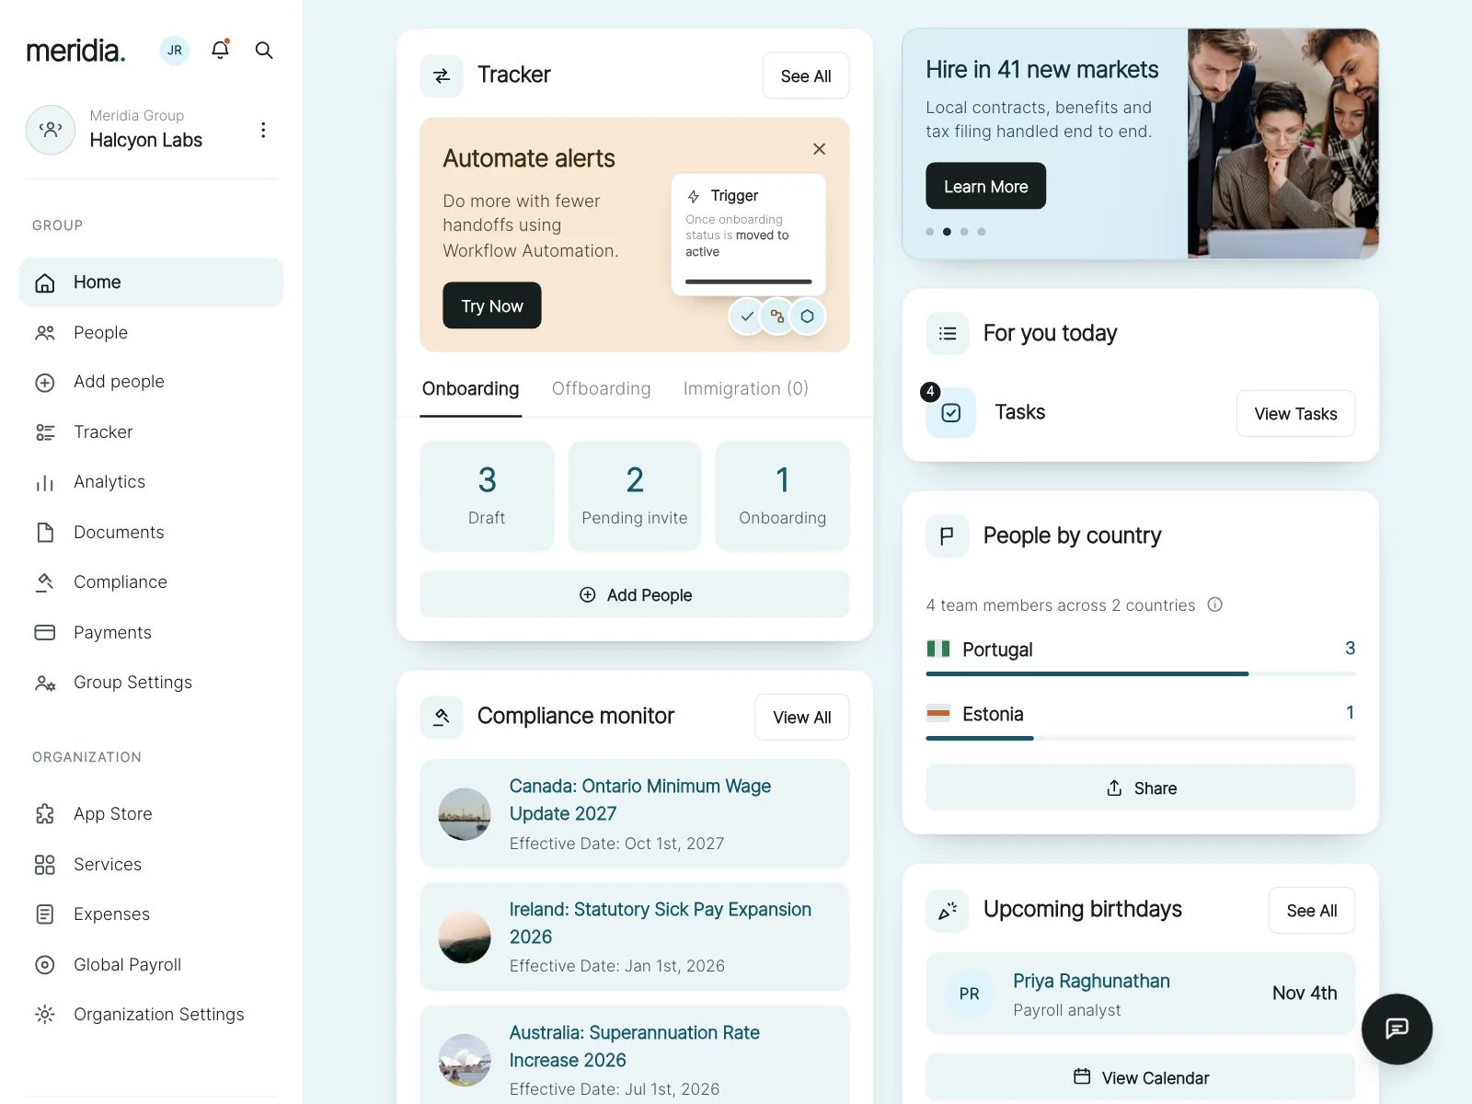
Task: Click the For you today list icon
Action: (x=948, y=334)
